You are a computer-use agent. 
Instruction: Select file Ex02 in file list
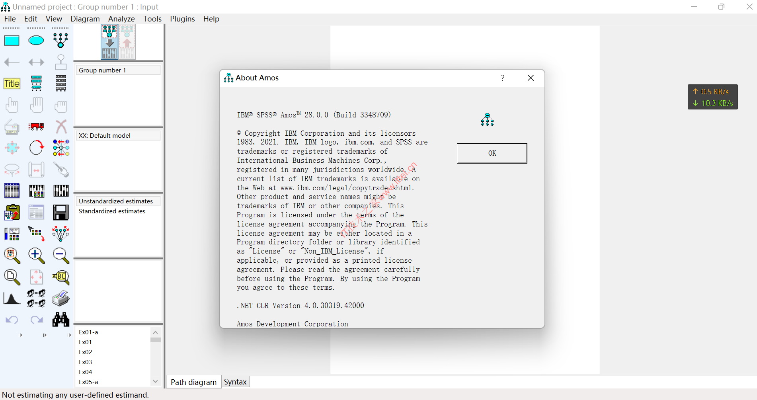86,352
